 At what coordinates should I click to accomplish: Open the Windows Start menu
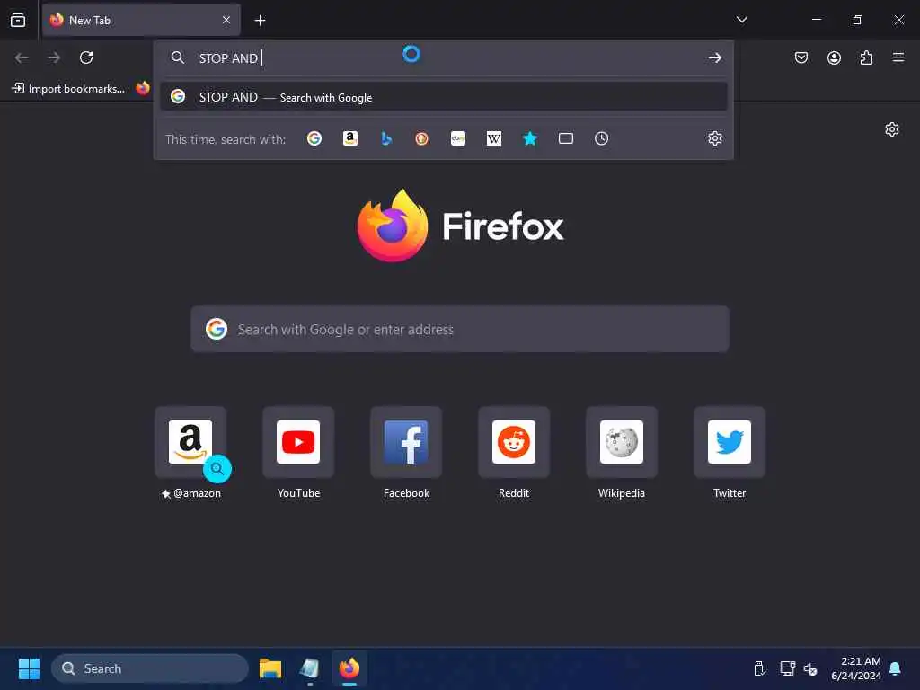pyautogui.click(x=29, y=668)
